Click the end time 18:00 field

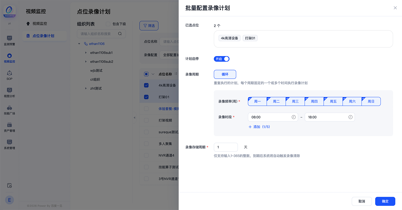coord(330,117)
